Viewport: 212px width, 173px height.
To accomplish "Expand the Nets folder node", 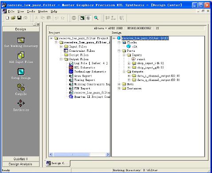I will [x=119, y=84].
